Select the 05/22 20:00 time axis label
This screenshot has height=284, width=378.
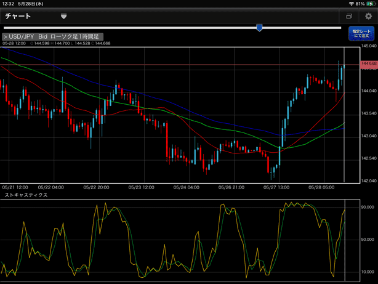[x=96, y=187]
